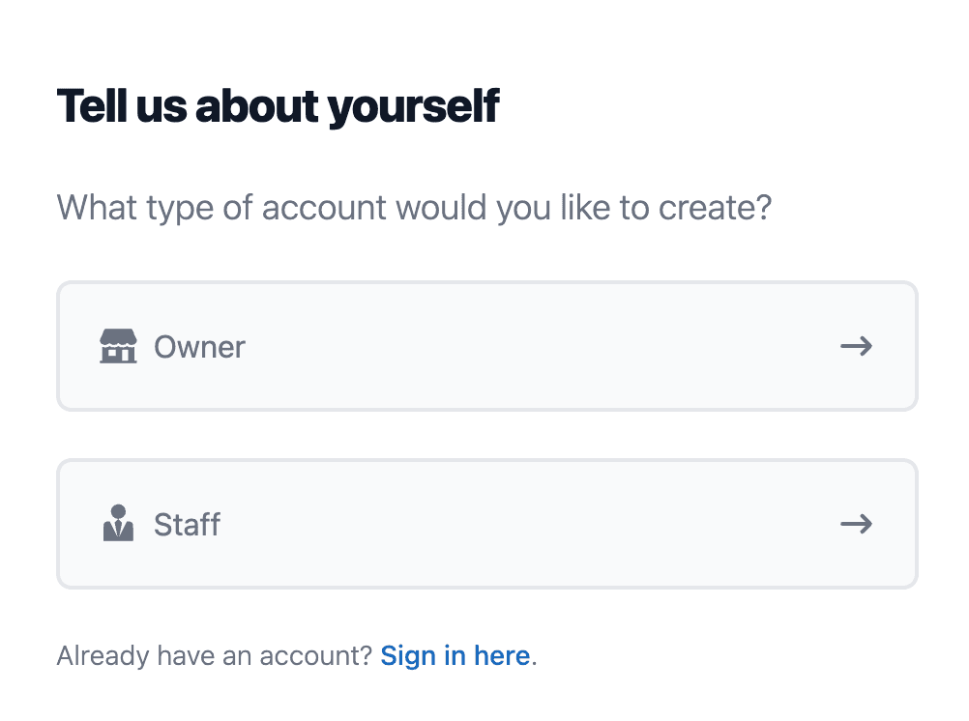969x721 pixels.
Task: Click the staff person icon with tie
Action: 118,523
